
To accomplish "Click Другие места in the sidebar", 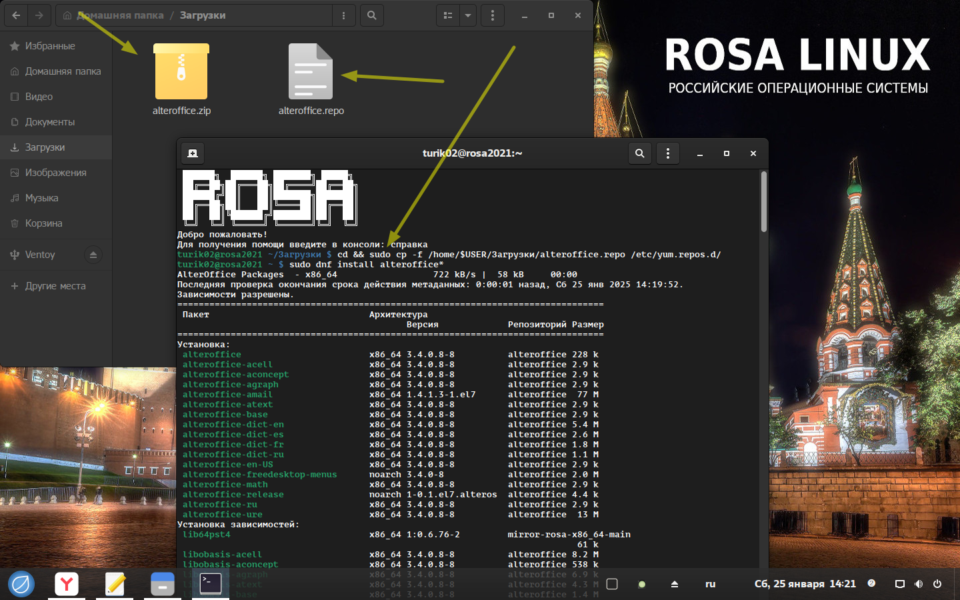I will tap(55, 286).
